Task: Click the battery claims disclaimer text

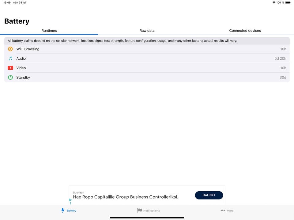Action: click(122, 41)
